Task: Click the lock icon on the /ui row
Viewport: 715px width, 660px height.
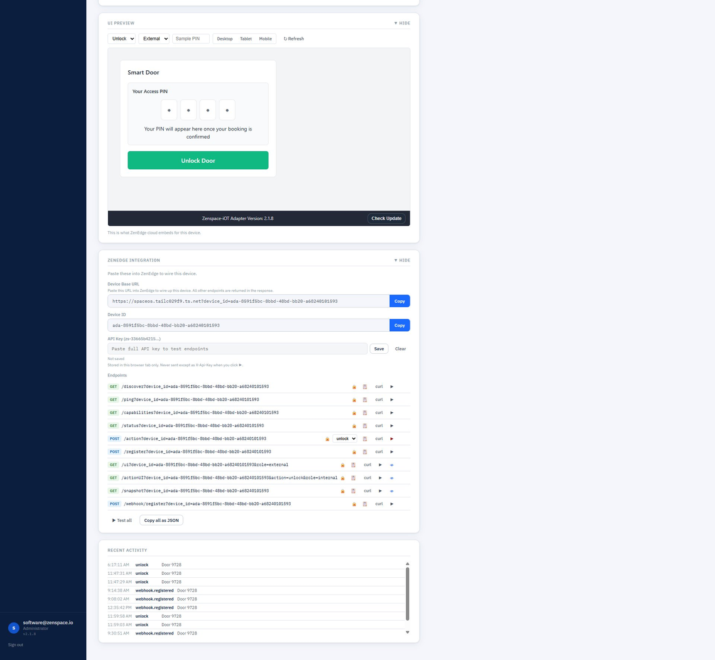Action: tap(343, 465)
